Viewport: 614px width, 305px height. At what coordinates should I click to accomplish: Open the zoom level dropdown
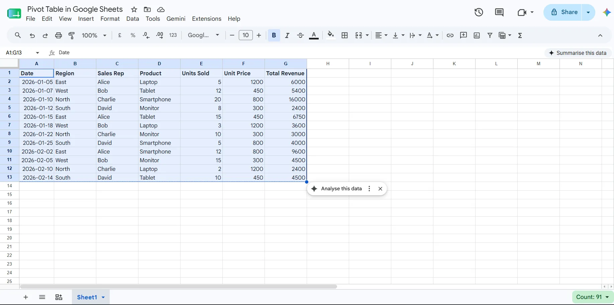(x=94, y=35)
